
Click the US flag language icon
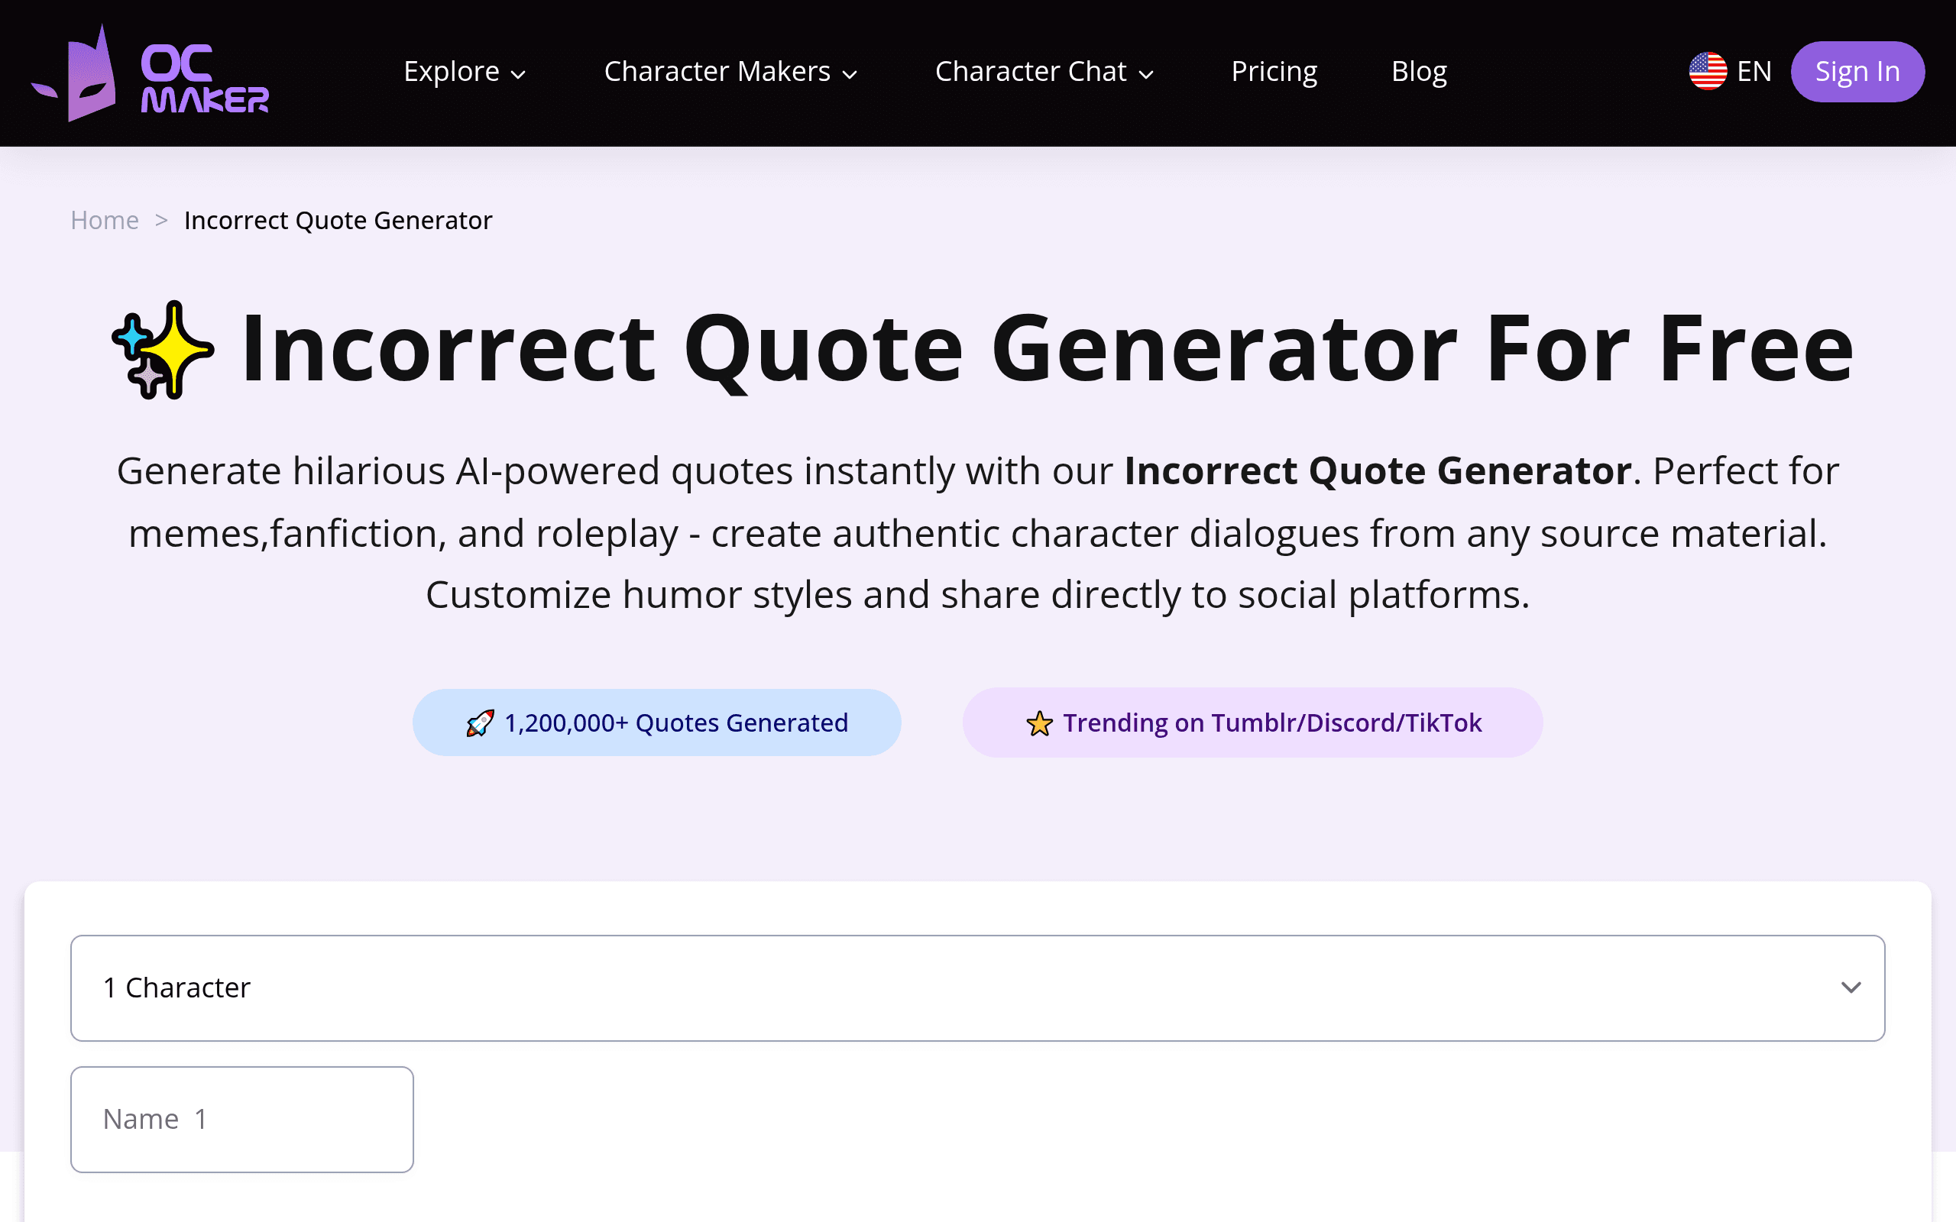coord(1707,71)
